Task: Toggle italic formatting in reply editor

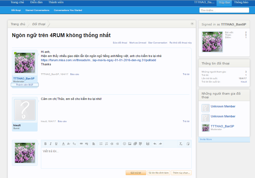Action: point(51,144)
